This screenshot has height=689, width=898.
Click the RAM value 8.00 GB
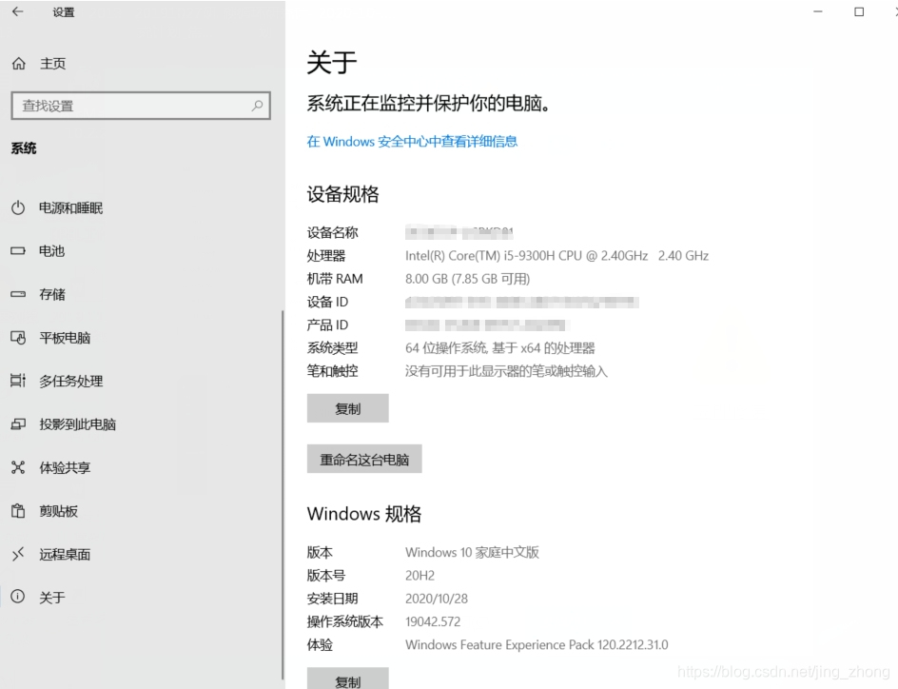pos(467,279)
